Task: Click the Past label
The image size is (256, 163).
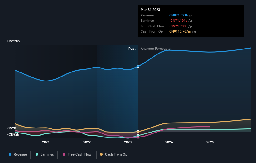Action: pyautogui.click(x=132, y=49)
